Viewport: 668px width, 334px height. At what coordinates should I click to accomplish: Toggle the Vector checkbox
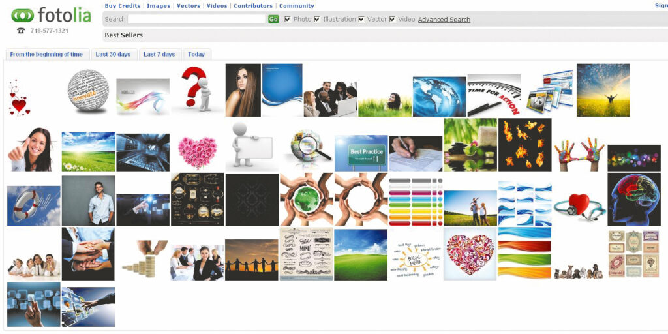[x=361, y=19]
